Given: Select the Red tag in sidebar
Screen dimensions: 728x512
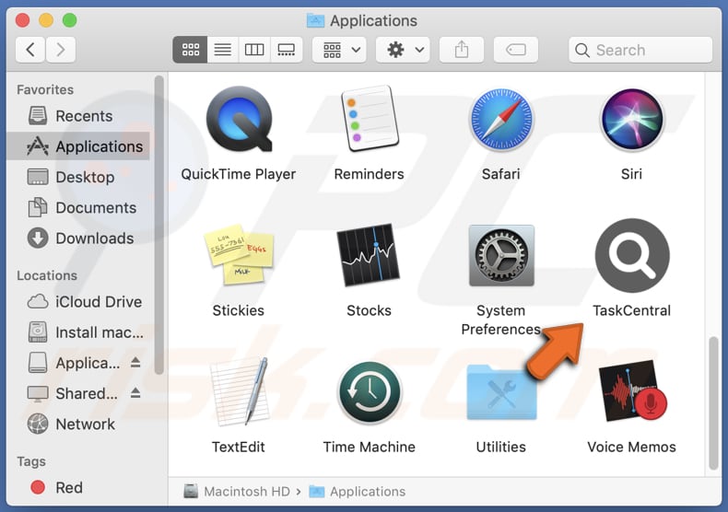Looking at the screenshot, I should pos(78,488).
